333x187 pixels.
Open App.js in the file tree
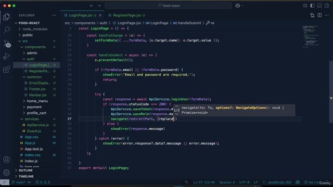click(x=36, y=143)
